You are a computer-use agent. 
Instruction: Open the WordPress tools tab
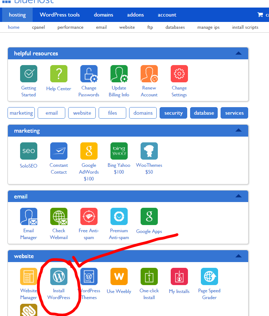[x=60, y=15]
